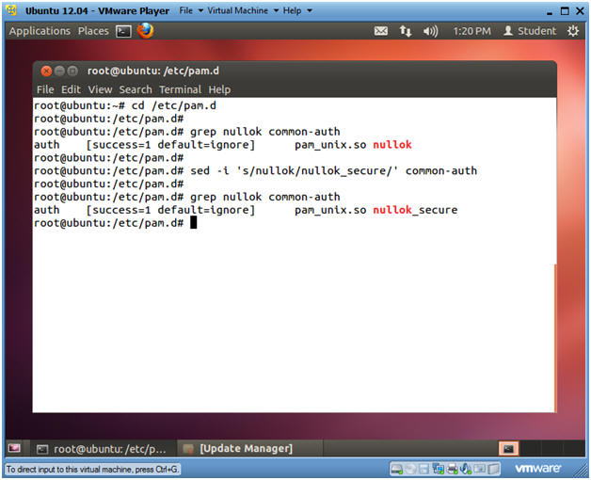
Task: Click the VMware display device icon
Action: [480, 469]
